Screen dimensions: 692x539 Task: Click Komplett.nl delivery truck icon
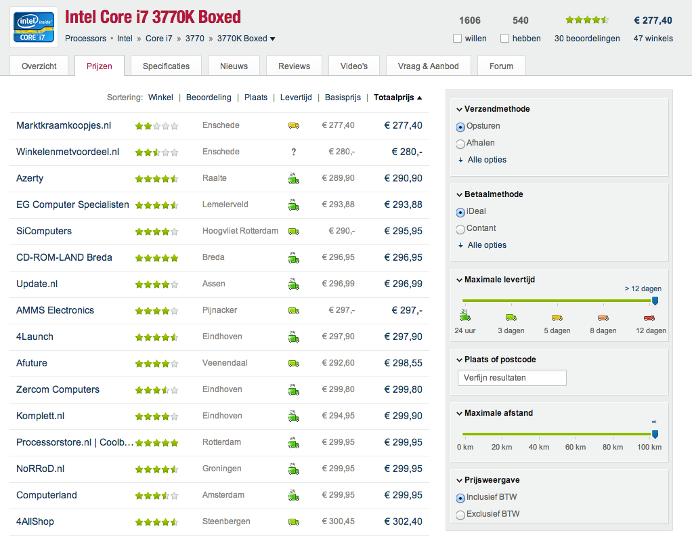pyautogui.click(x=293, y=416)
